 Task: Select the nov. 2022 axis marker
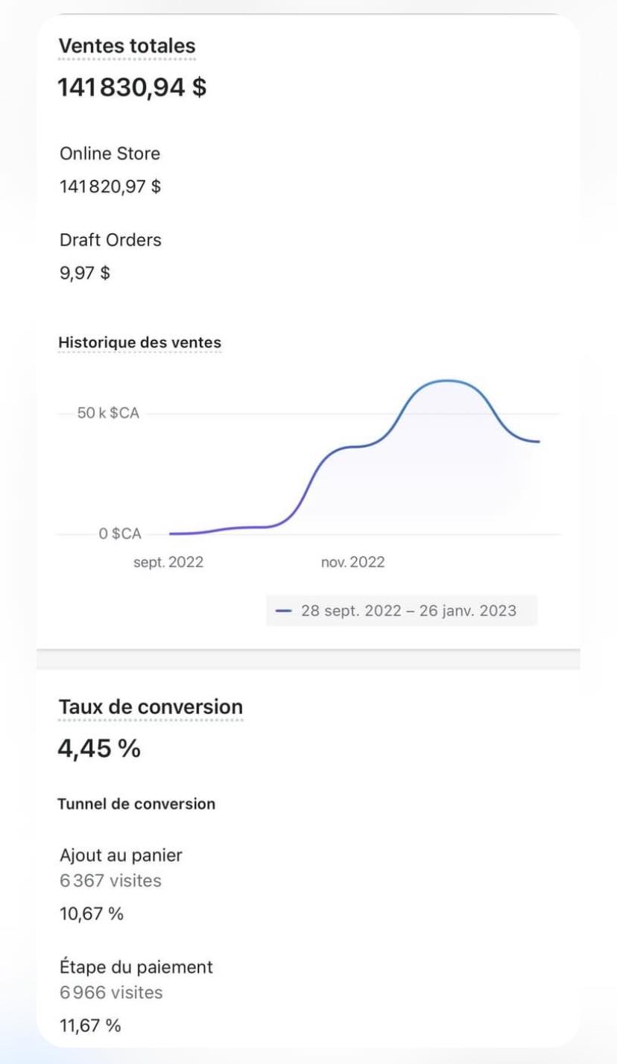(x=352, y=563)
